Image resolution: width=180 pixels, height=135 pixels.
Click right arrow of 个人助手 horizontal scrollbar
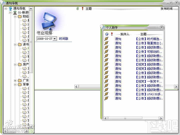click(161, 118)
